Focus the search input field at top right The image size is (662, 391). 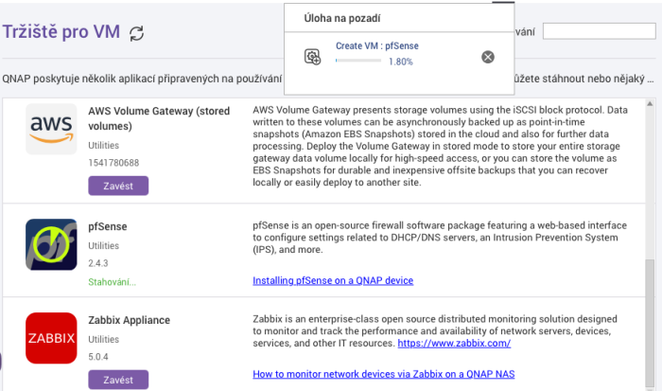point(599,31)
